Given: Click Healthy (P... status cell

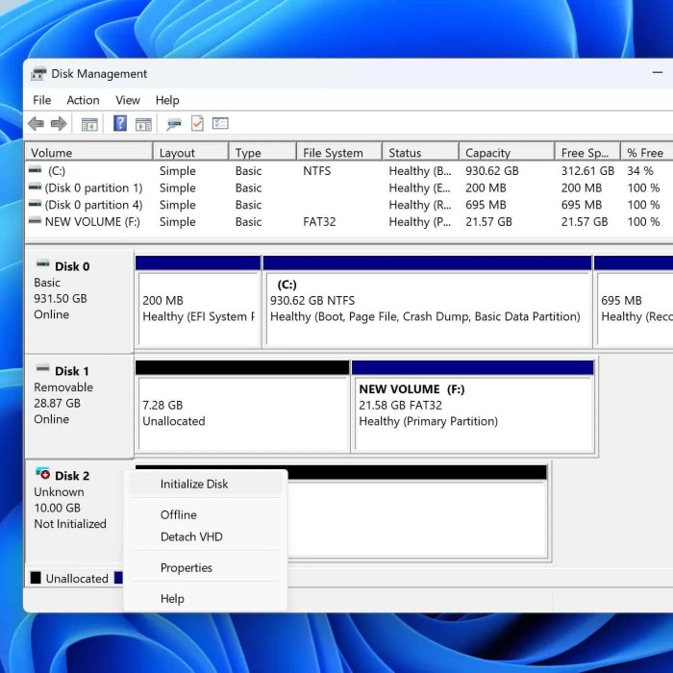Looking at the screenshot, I should (x=420, y=222).
